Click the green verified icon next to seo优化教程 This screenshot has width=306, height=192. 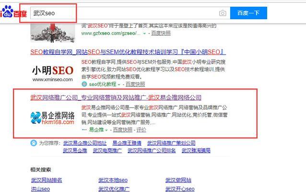[x=84, y=84]
